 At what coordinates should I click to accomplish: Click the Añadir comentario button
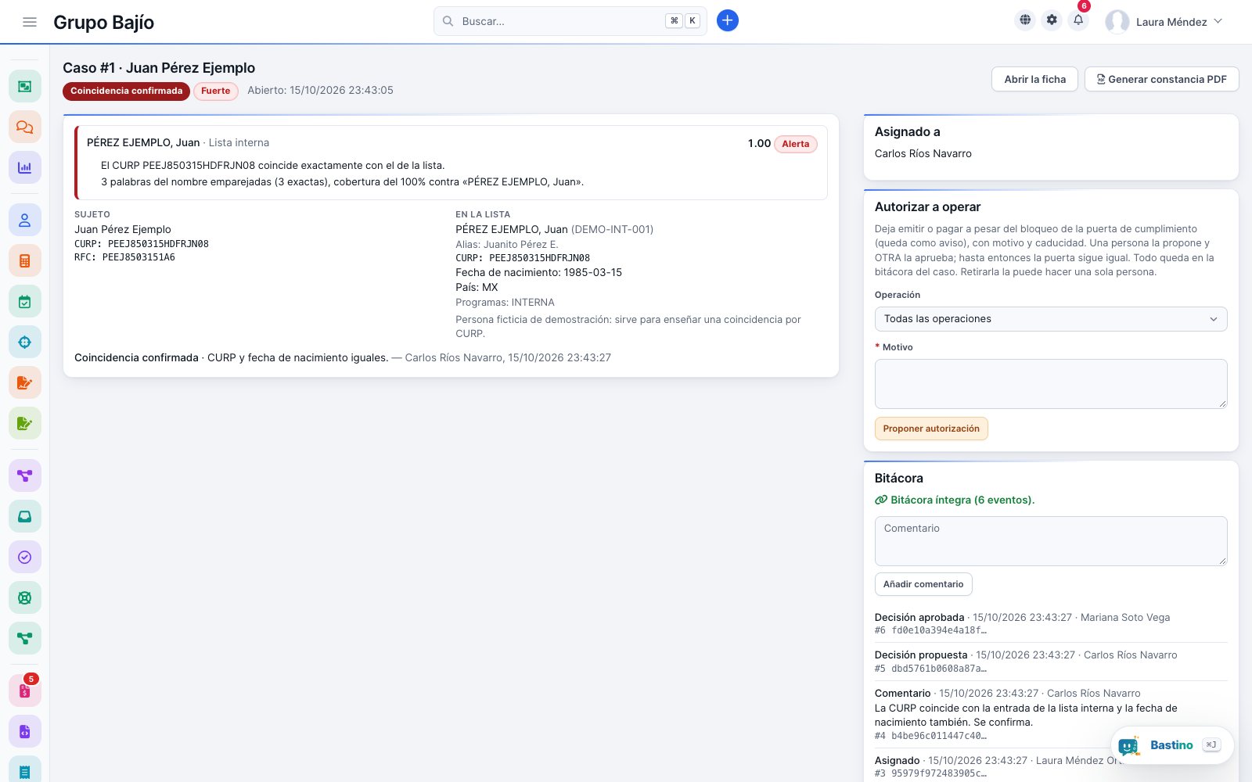[x=923, y=584]
